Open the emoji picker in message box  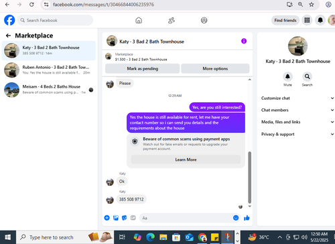coord(236,218)
